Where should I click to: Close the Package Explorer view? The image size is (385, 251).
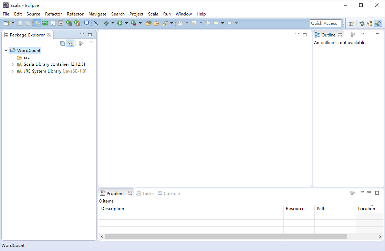(x=49, y=35)
